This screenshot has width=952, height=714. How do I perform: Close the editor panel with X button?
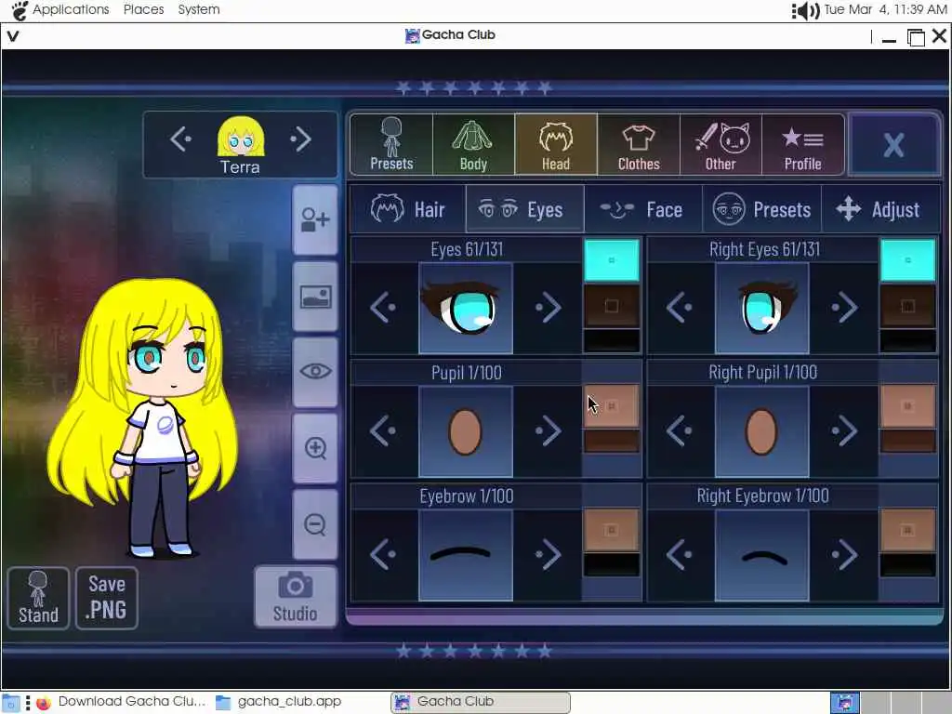(x=893, y=144)
